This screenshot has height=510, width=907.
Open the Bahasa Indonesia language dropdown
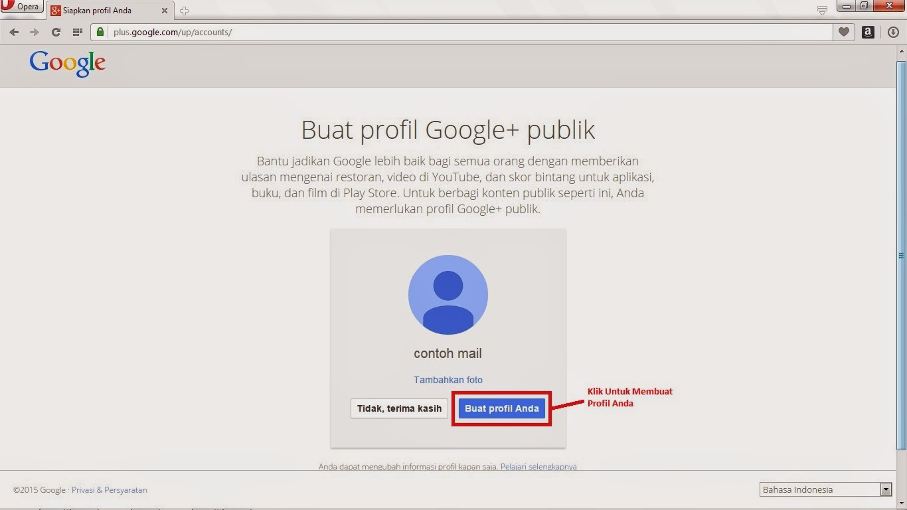click(825, 489)
